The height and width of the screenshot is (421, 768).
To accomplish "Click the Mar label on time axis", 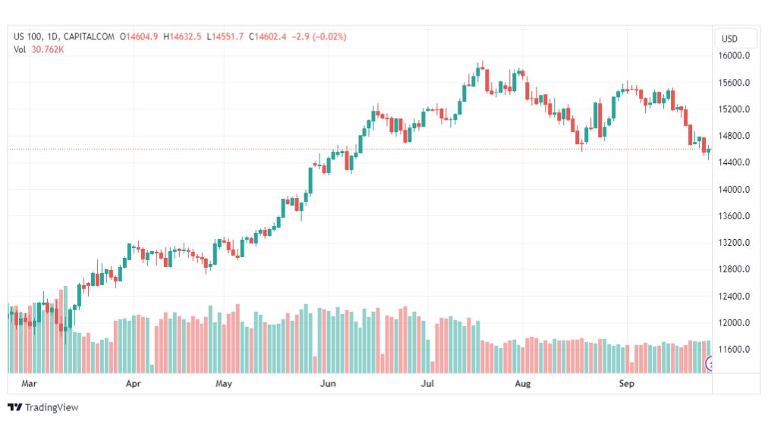I will coord(30,384).
